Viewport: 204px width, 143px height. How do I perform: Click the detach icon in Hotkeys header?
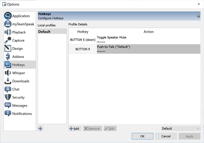(x=198, y=16)
